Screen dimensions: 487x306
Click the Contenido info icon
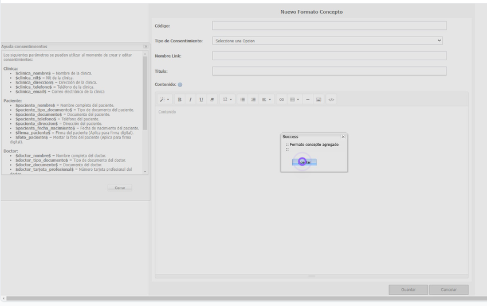pyautogui.click(x=180, y=84)
